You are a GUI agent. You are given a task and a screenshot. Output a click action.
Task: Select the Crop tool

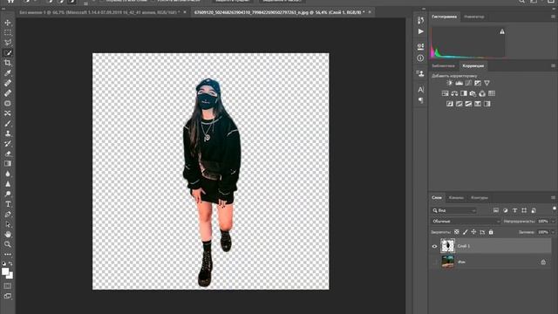(x=8, y=63)
